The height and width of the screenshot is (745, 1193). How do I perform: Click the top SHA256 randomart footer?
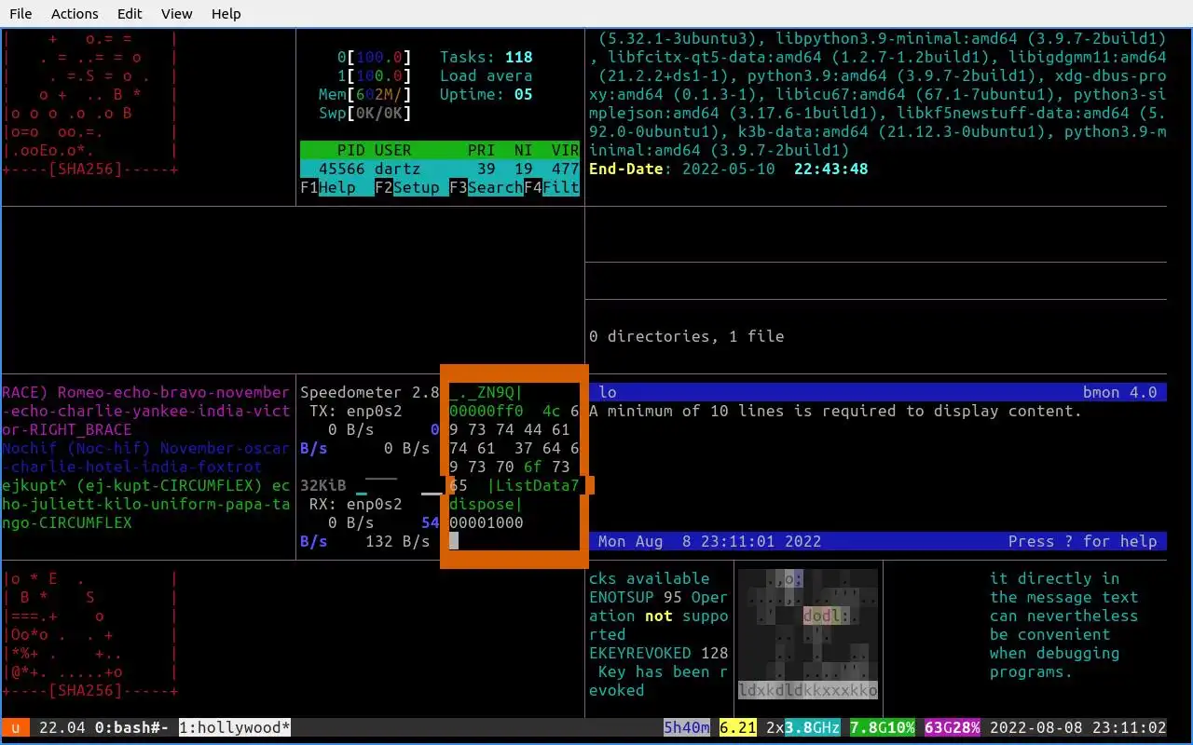click(90, 169)
